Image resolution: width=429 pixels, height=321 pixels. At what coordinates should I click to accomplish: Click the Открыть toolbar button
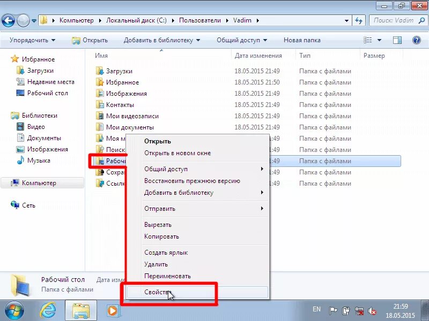coord(90,40)
